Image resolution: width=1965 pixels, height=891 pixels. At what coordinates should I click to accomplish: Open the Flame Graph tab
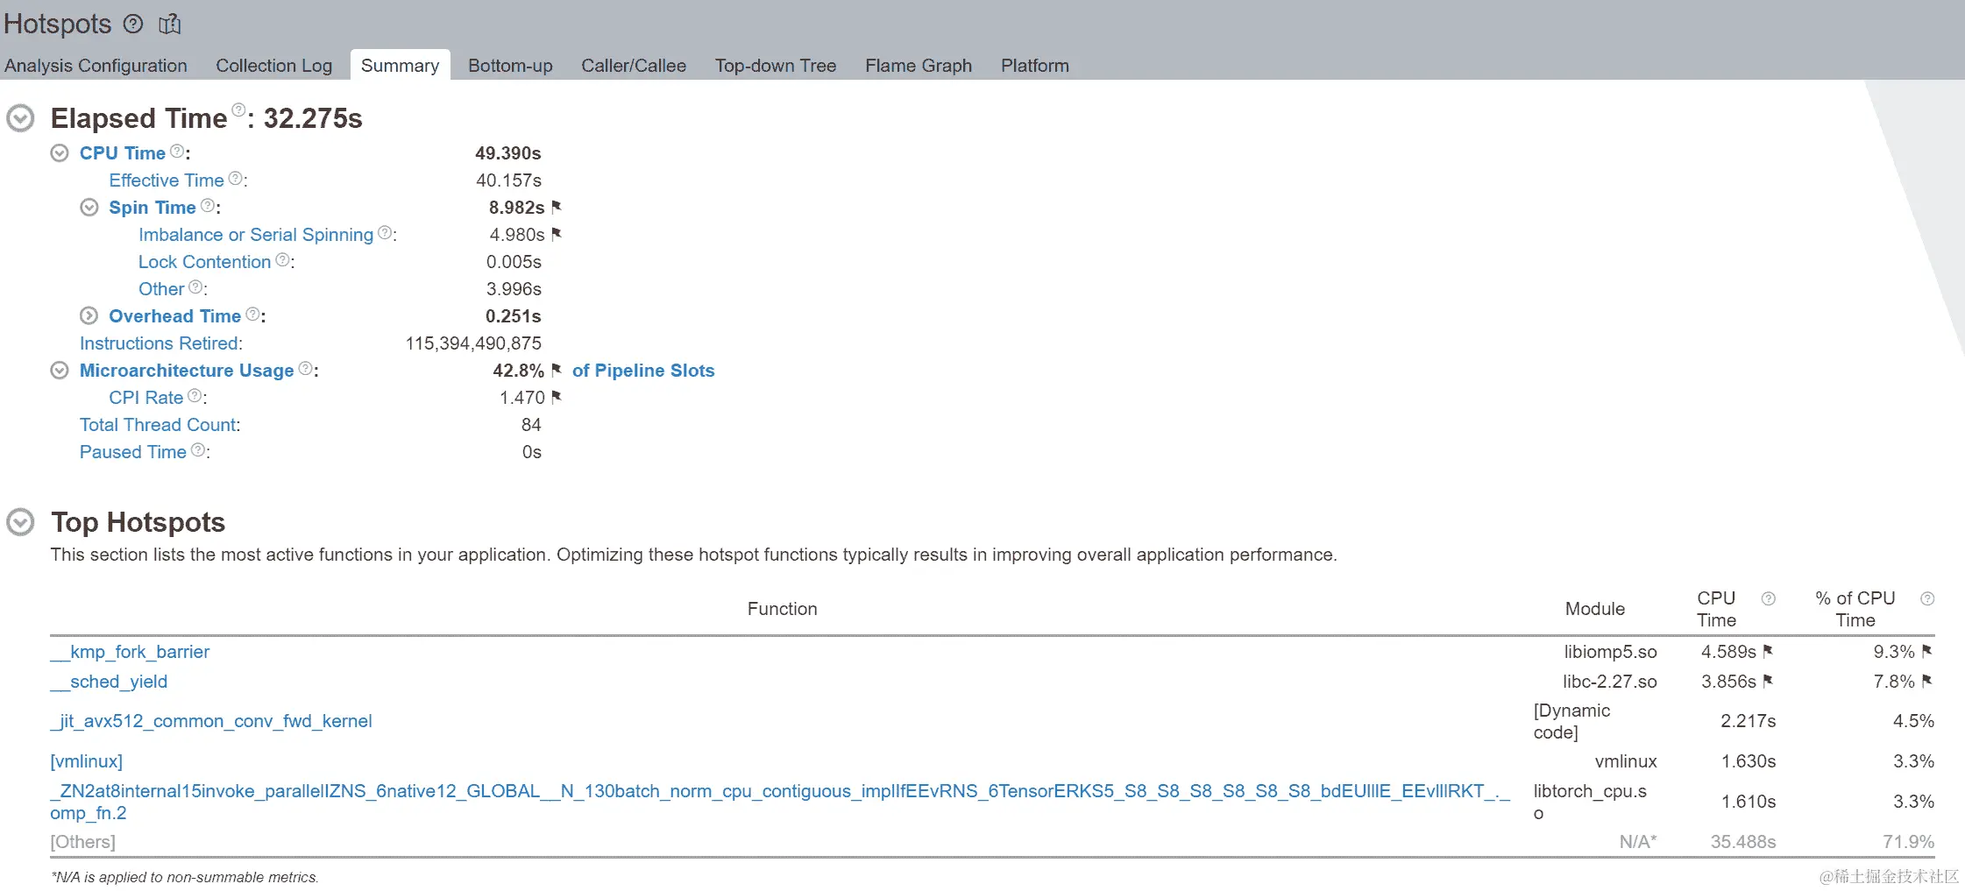point(919,66)
